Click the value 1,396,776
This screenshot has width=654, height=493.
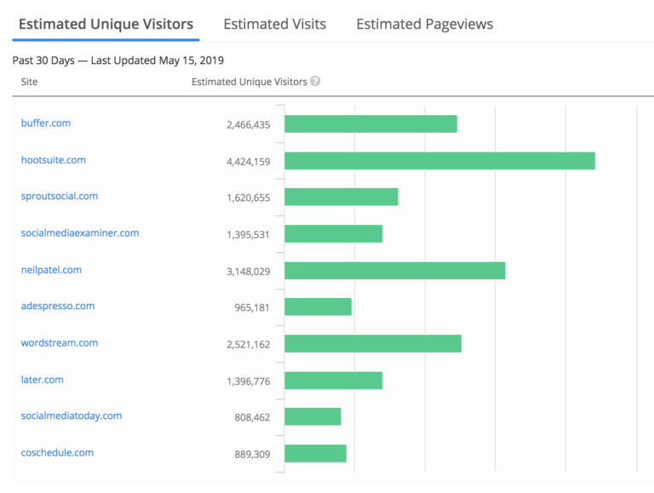point(248,381)
